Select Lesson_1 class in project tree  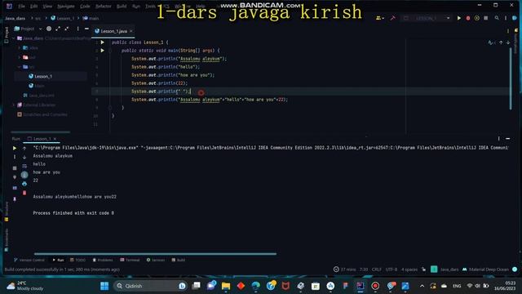coord(43,76)
